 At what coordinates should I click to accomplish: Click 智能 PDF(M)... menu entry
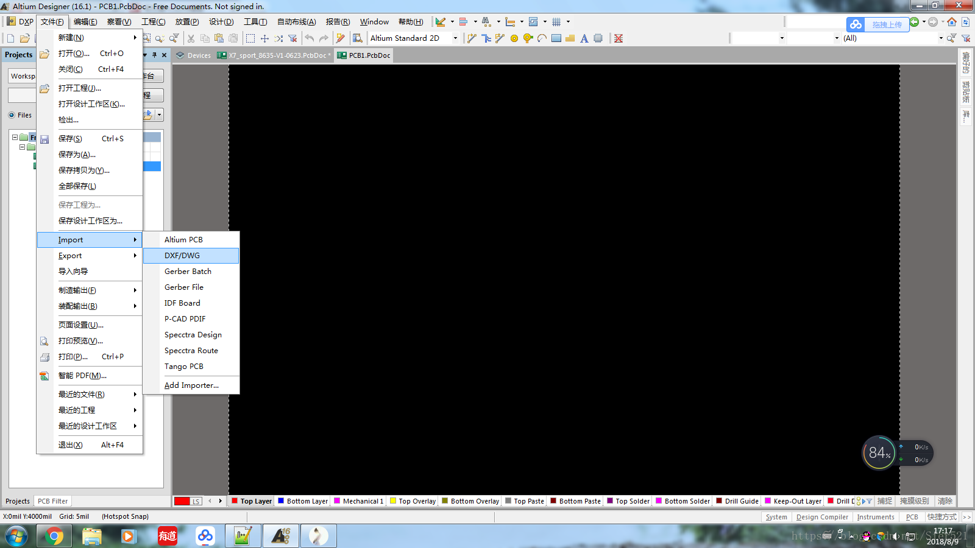pos(90,376)
